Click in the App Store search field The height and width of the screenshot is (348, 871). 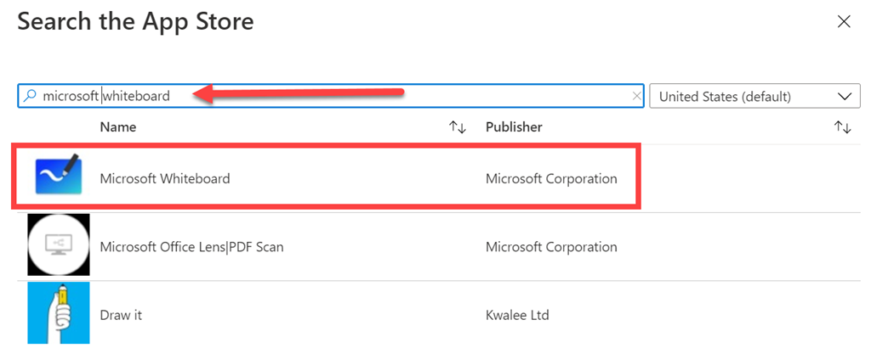click(x=340, y=96)
